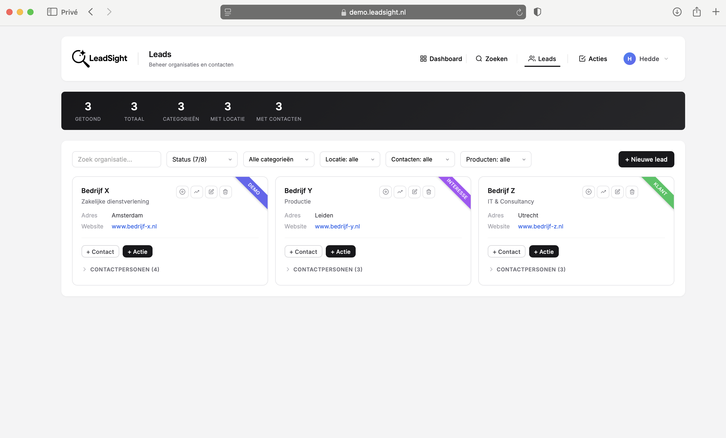Click the + Nieuwe lead button
The height and width of the screenshot is (438, 726).
click(646, 159)
